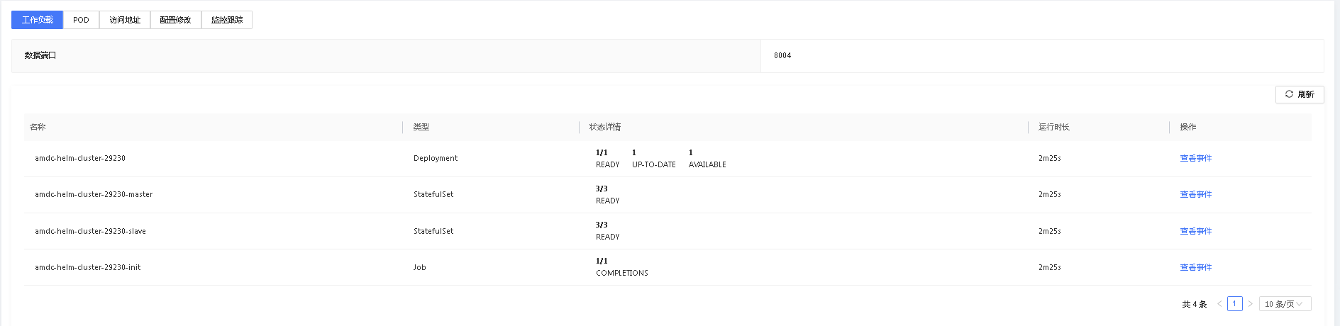The width and height of the screenshot is (1340, 326).
Task: Go to the 配置修改 tab
Action: [175, 20]
